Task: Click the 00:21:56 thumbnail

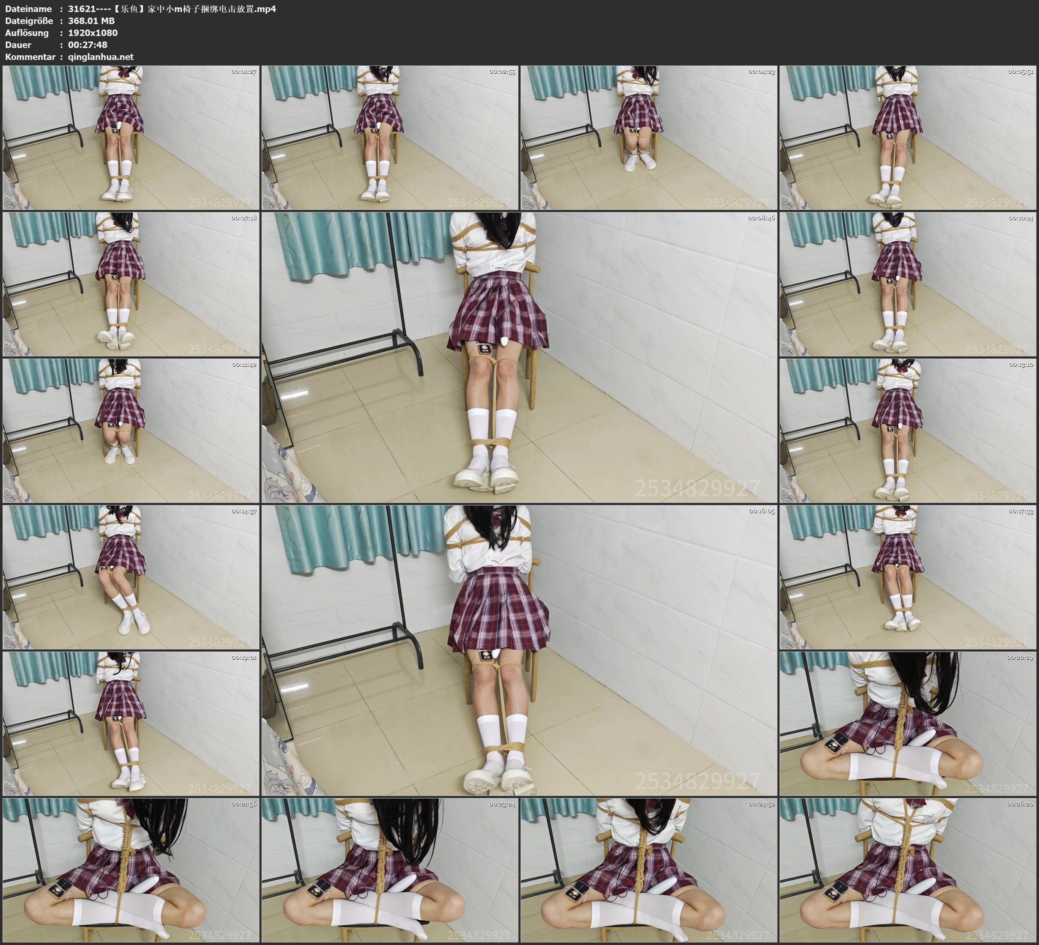Action: click(131, 870)
